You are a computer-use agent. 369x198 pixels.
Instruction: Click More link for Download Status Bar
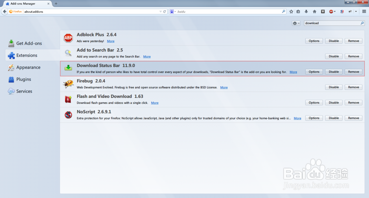coord(293,72)
